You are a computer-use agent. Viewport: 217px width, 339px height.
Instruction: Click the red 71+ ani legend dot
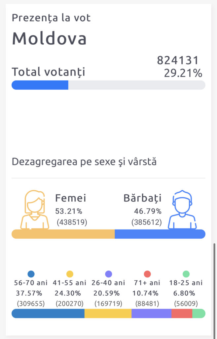pos(147,274)
